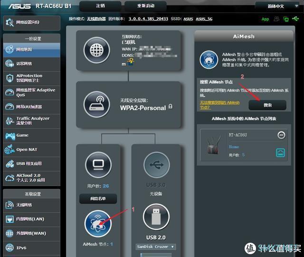Open WAN settings icon
304x257 pixels.
pyautogui.click(x=9, y=233)
